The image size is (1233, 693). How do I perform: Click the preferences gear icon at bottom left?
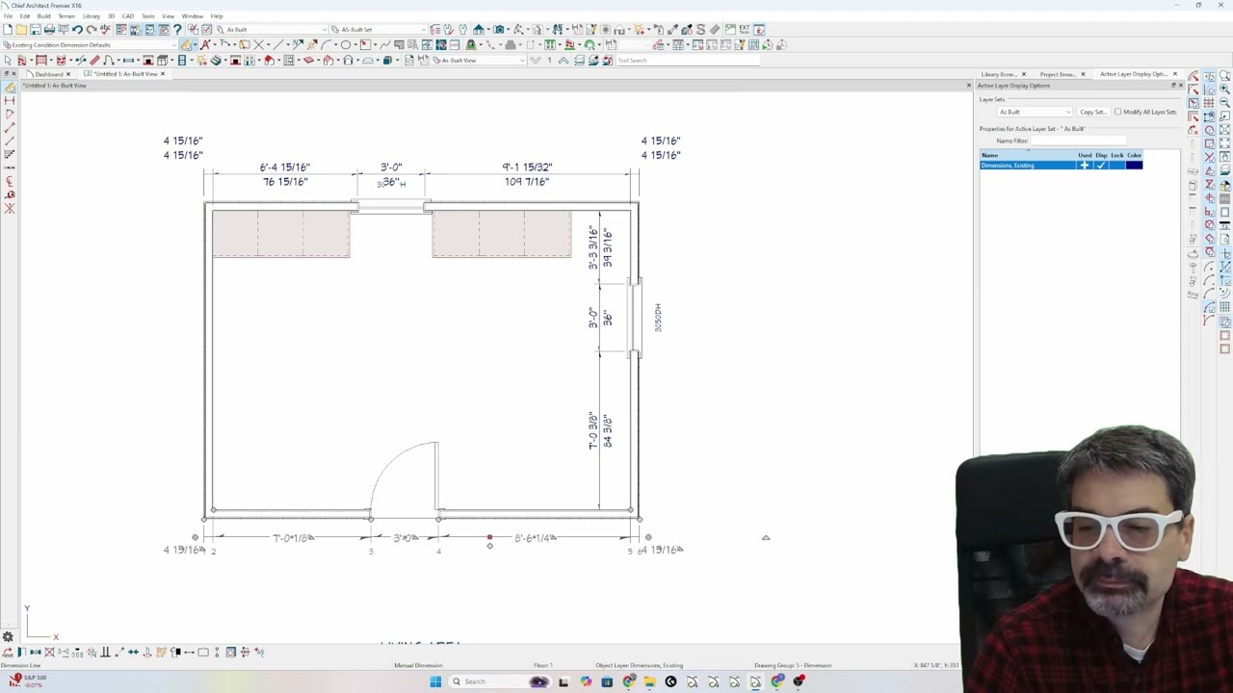8,637
